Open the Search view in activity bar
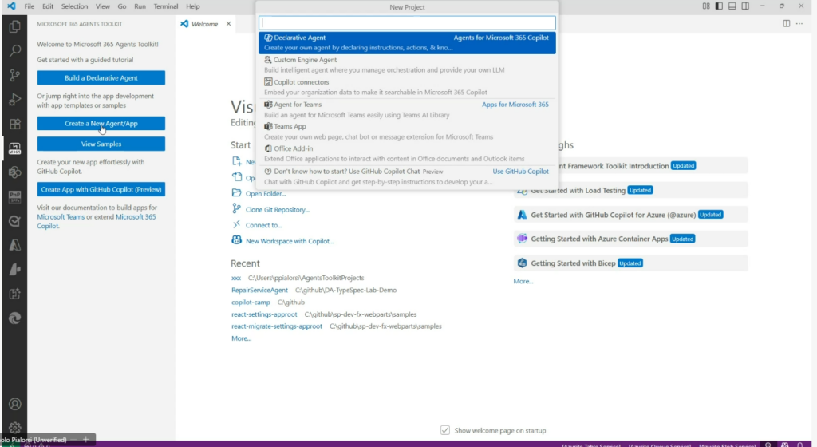817x447 pixels. point(14,51)
